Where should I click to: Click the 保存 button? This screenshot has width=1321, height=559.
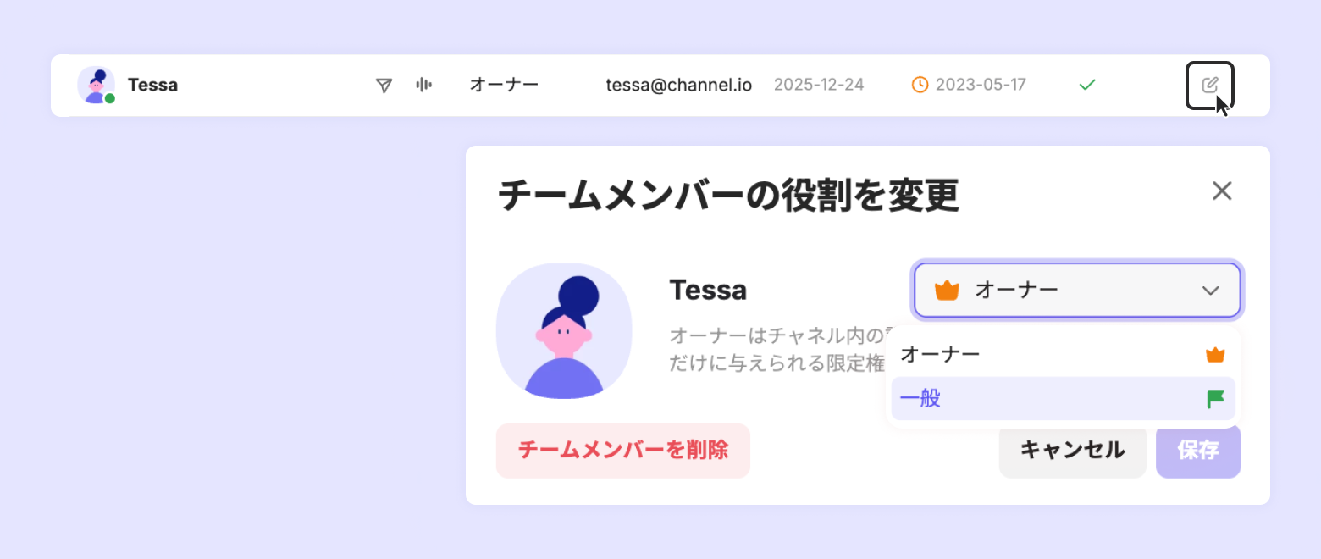coord(1198,451)
